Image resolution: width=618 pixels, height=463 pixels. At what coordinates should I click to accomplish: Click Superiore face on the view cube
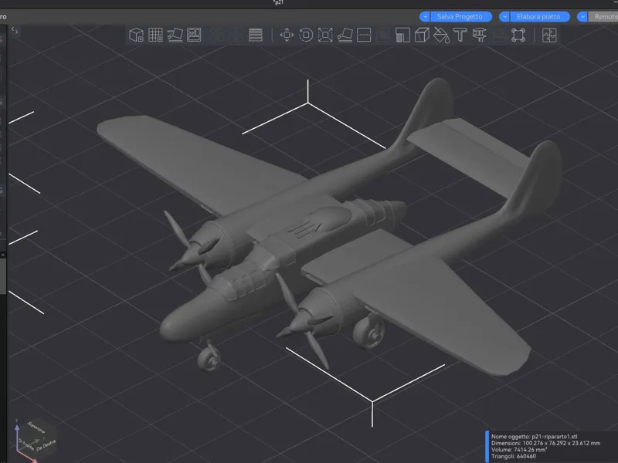pyautogui.click(x=36, y=428)
